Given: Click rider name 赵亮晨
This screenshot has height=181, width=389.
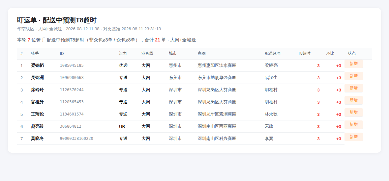Looking at the screenshot, I should pyautogui.click(x=37, y=126).
